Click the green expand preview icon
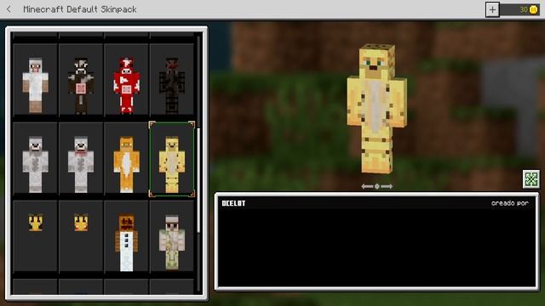This screenshot has width=545, height=306. [531, 179]
